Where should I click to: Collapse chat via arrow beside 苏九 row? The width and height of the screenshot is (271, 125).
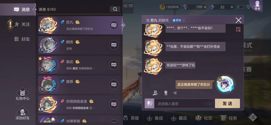[122, 25]
